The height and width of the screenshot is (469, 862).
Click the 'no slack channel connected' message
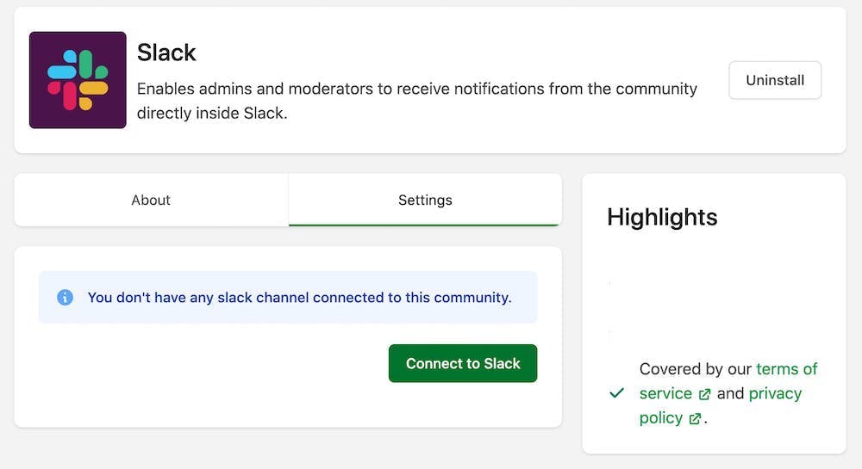(x=299, y=298)
